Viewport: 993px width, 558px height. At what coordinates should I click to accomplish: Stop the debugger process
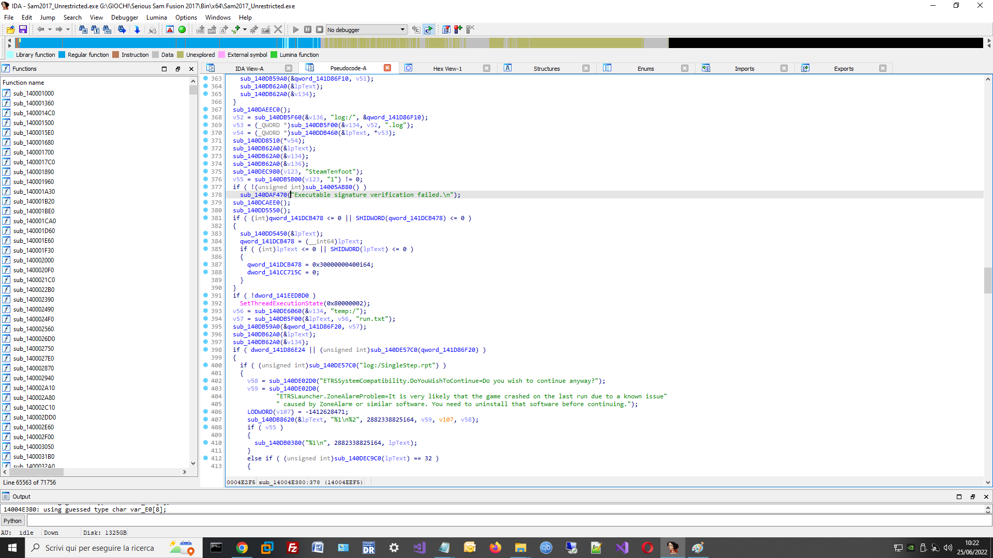click(320, 29)
